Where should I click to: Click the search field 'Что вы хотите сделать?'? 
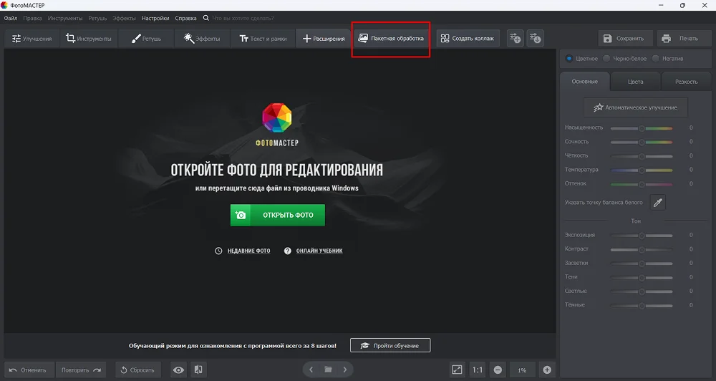243,19
